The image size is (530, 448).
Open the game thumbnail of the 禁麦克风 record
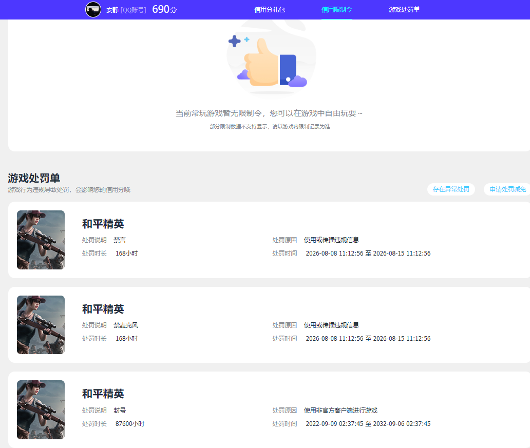pos(41,325)
